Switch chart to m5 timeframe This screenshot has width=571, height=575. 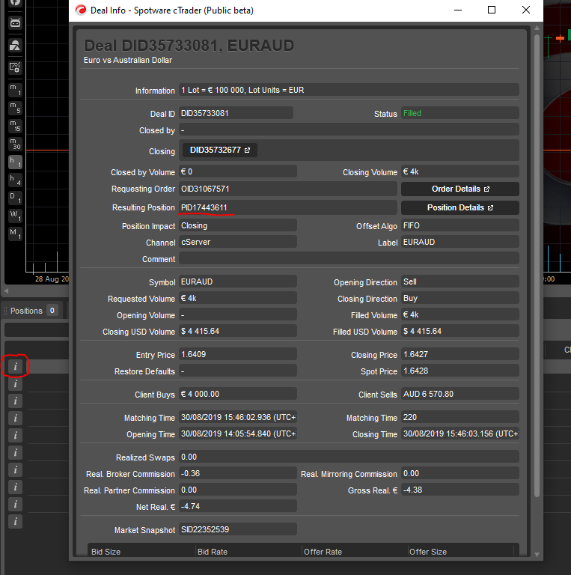pos(15,108)
